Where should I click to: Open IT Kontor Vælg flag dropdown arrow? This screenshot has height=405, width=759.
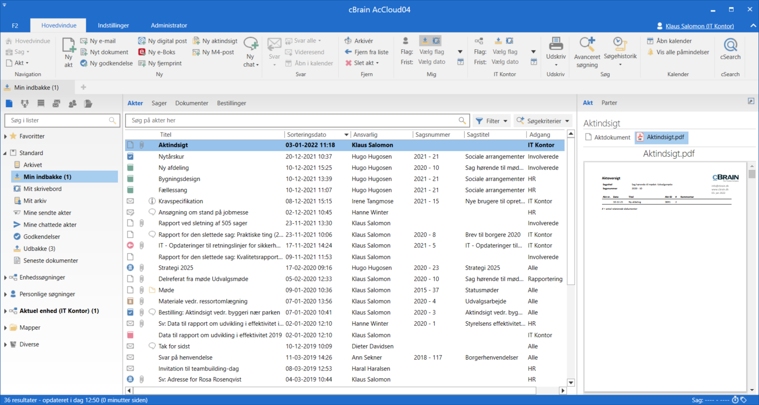point(533,52)
